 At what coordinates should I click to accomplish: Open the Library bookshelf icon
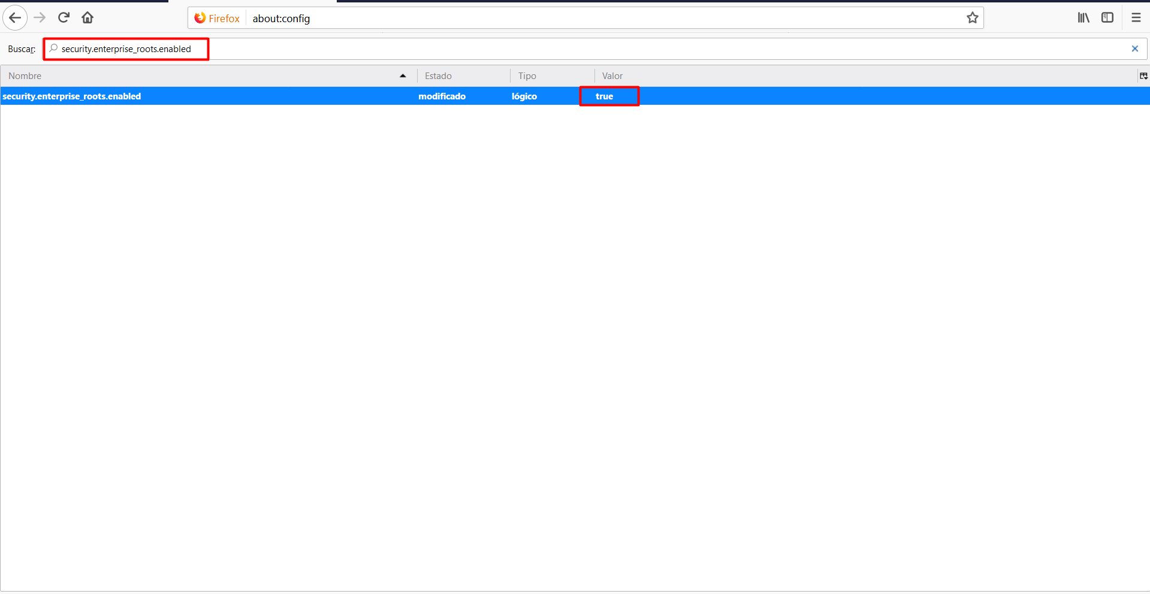pos(1083,18)
